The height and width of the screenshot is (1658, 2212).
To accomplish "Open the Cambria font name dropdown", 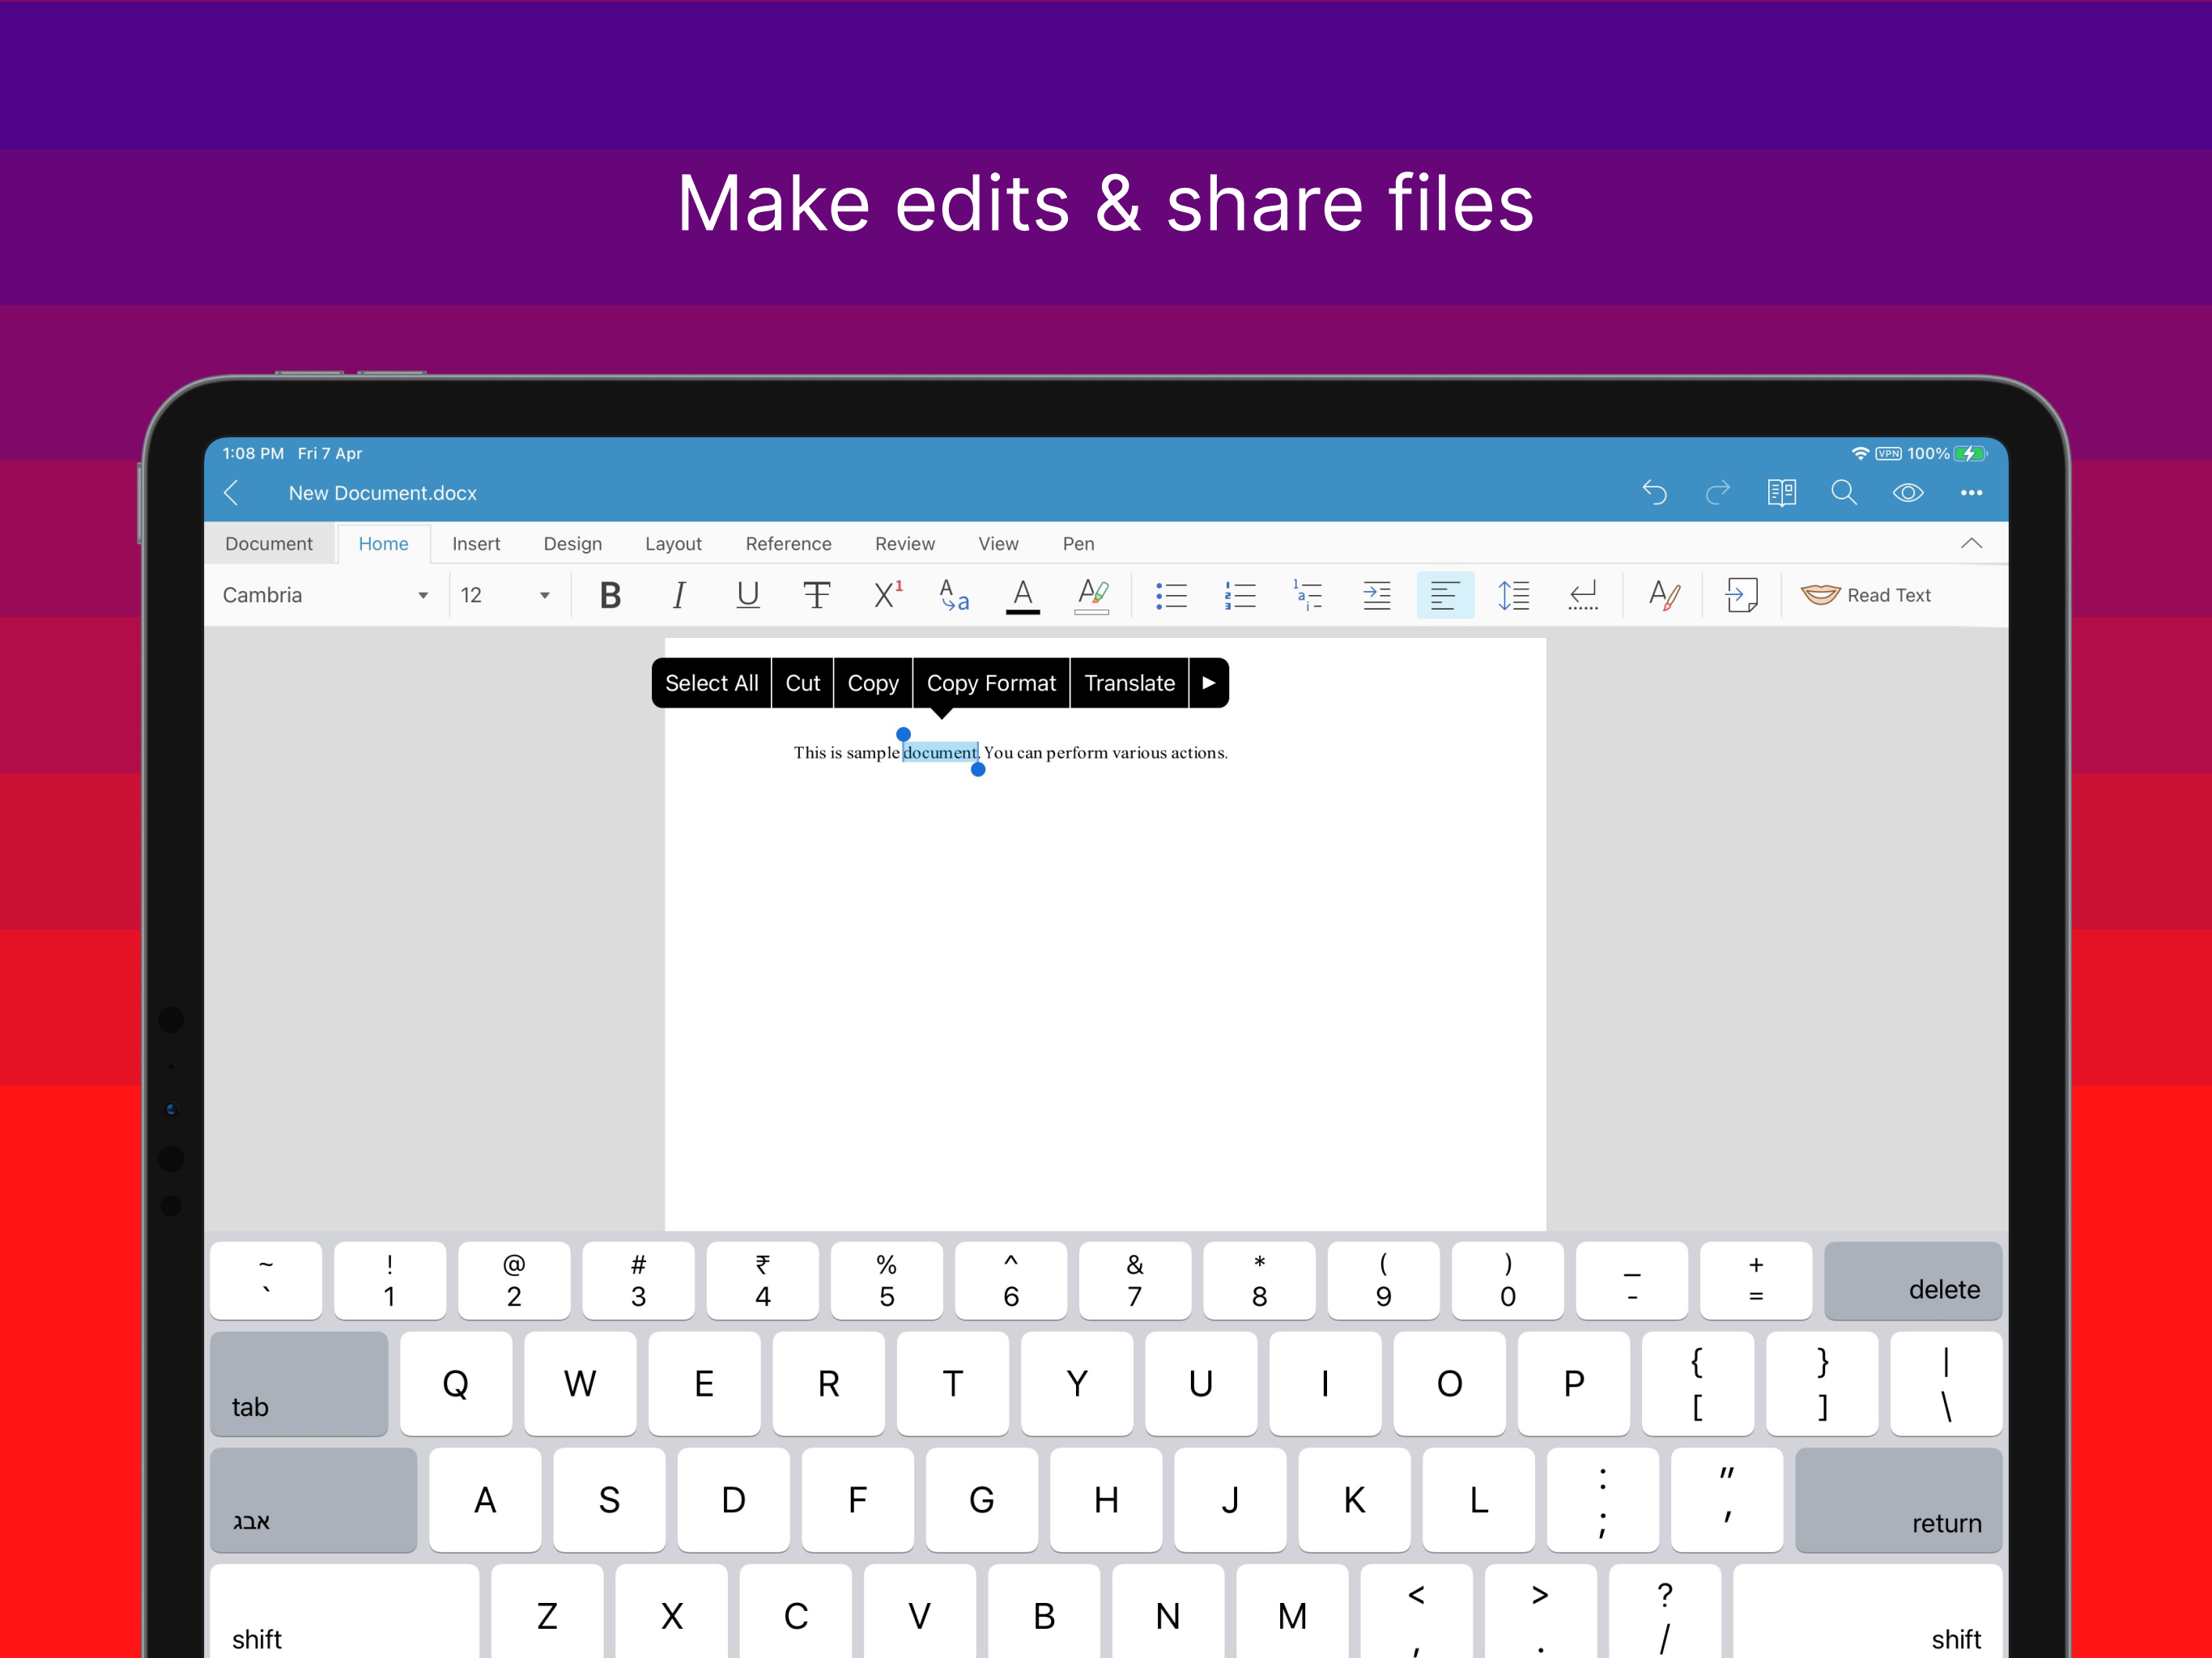I will tap(325, 595).
